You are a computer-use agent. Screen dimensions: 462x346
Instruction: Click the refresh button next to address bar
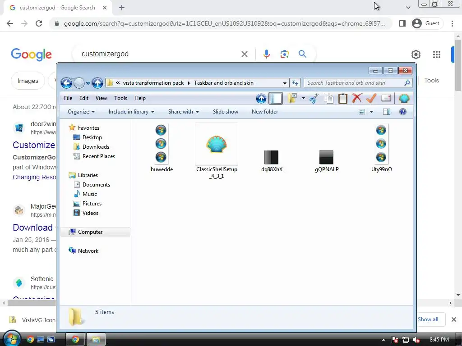[295, 83]
